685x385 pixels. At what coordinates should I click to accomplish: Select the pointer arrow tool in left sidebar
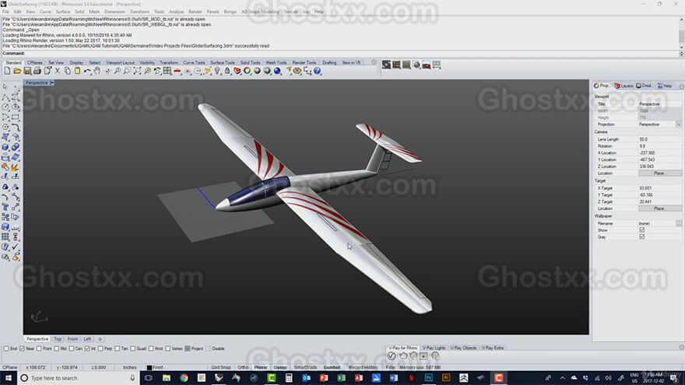[5, 87]
